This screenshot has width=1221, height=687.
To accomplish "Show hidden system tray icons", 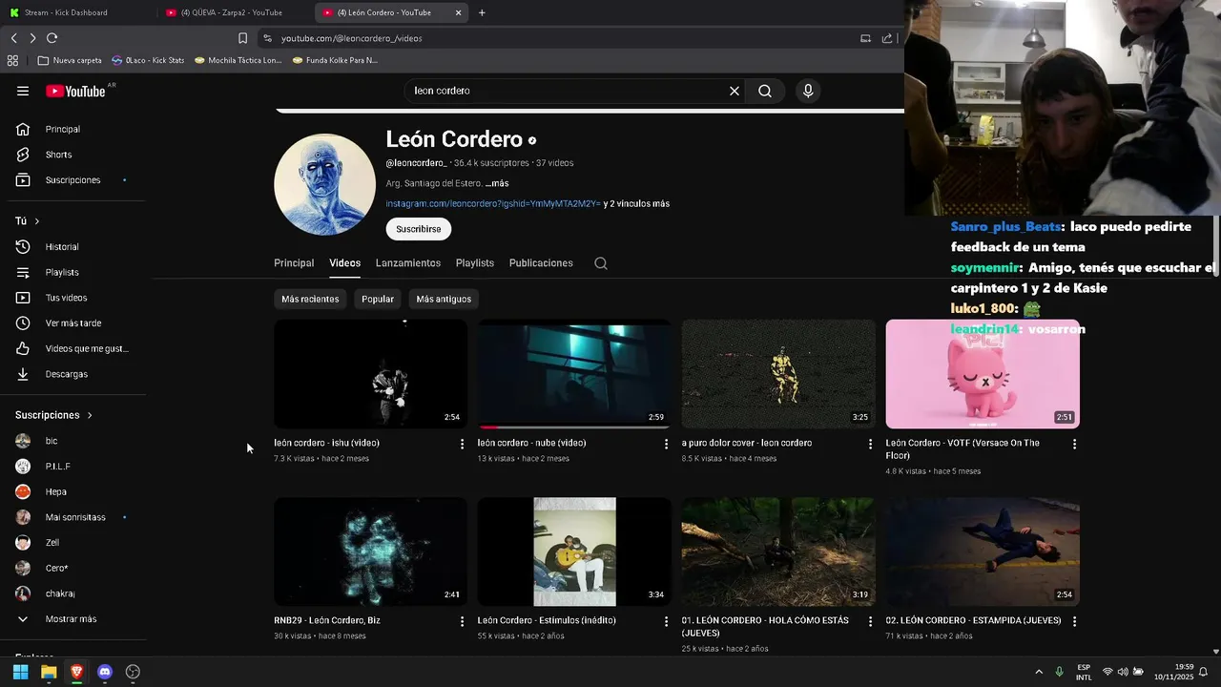I will click(x=1039, y=672).
